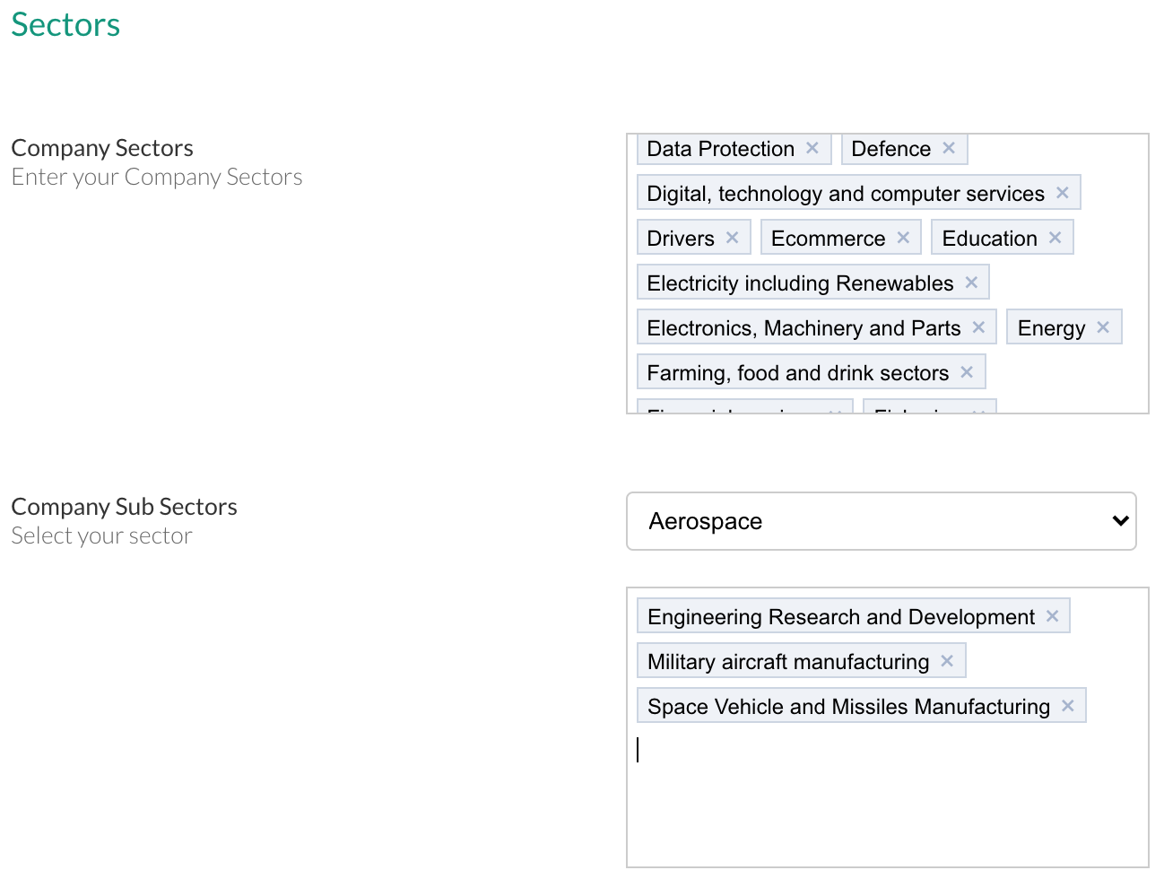Viewport: 1164px width, 879px height.
Task: Remove Engineering Research and Development sub sector
Action: tap(1053, 616)
